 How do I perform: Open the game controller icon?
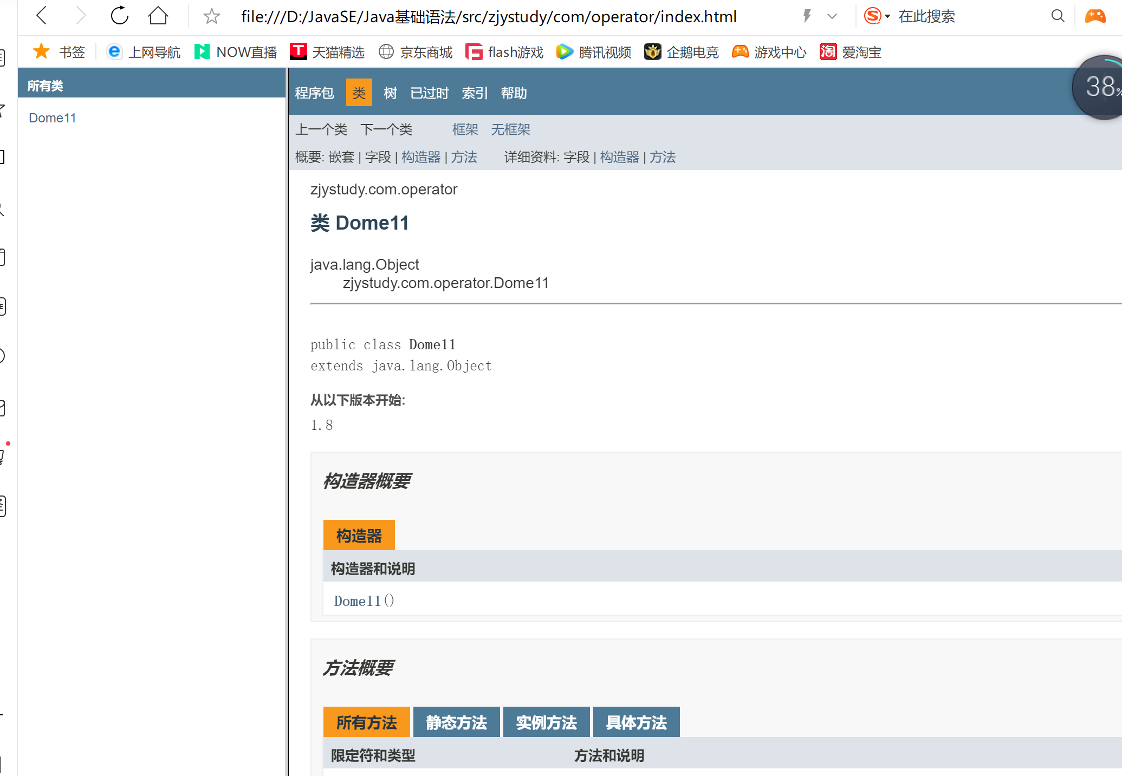1095,16
